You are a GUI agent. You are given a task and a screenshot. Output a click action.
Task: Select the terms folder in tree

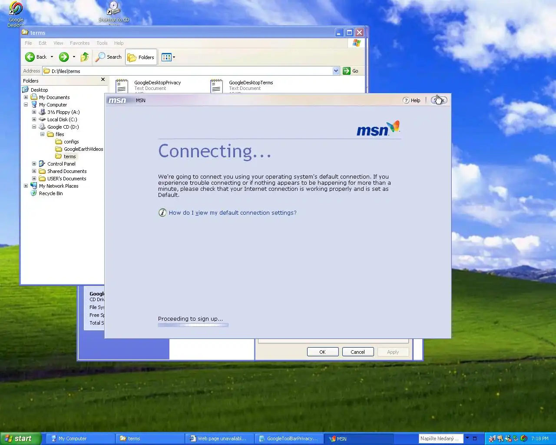[x=69, y=156]
